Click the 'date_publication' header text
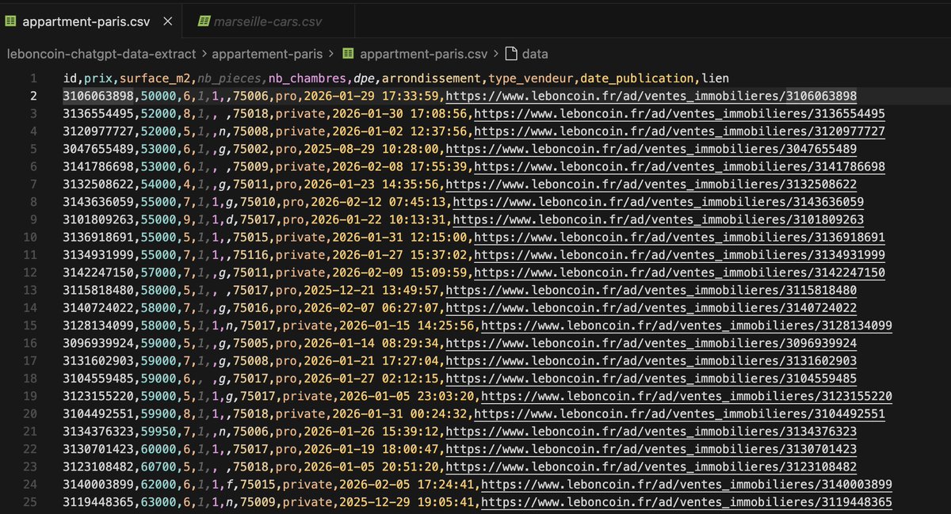 [639, 78]
